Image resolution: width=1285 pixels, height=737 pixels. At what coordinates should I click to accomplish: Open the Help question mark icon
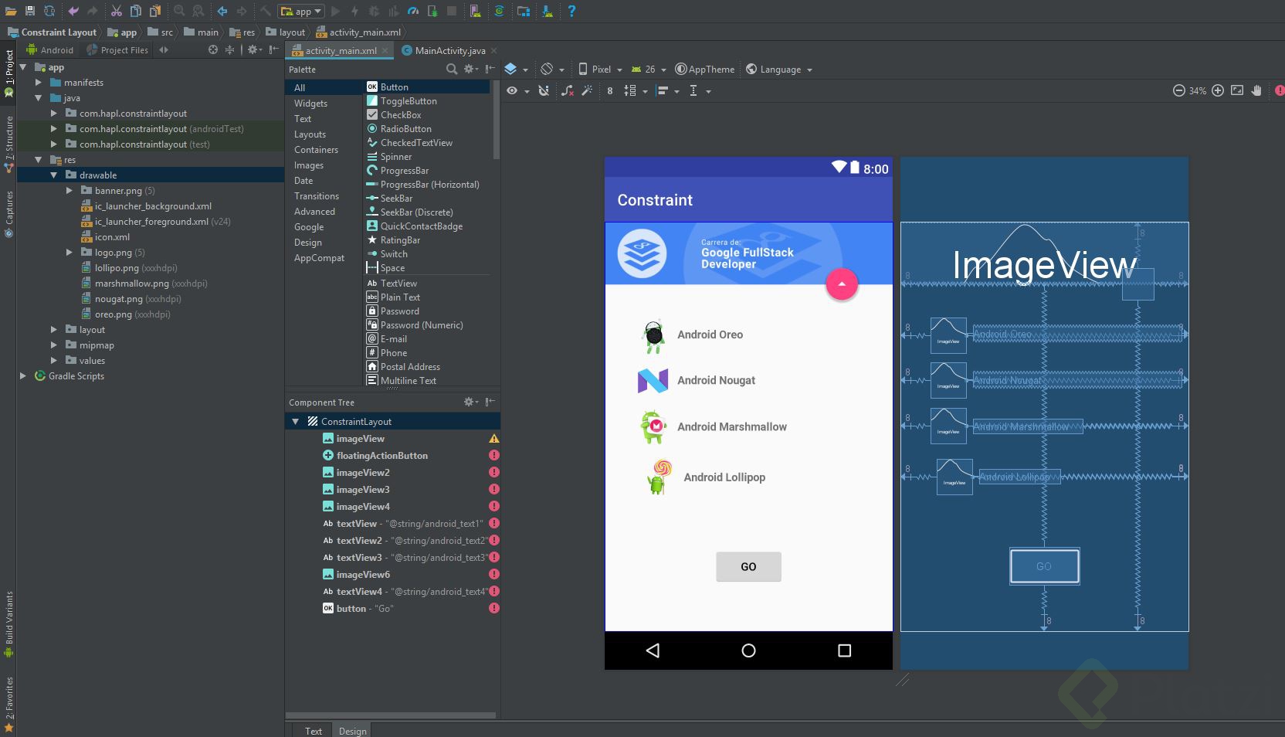571,11
